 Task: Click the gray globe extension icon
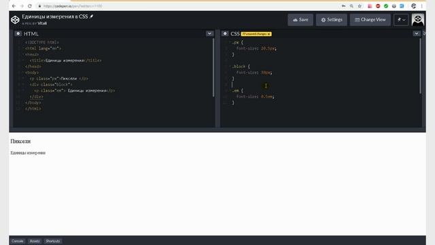click(x=394, y=6)
